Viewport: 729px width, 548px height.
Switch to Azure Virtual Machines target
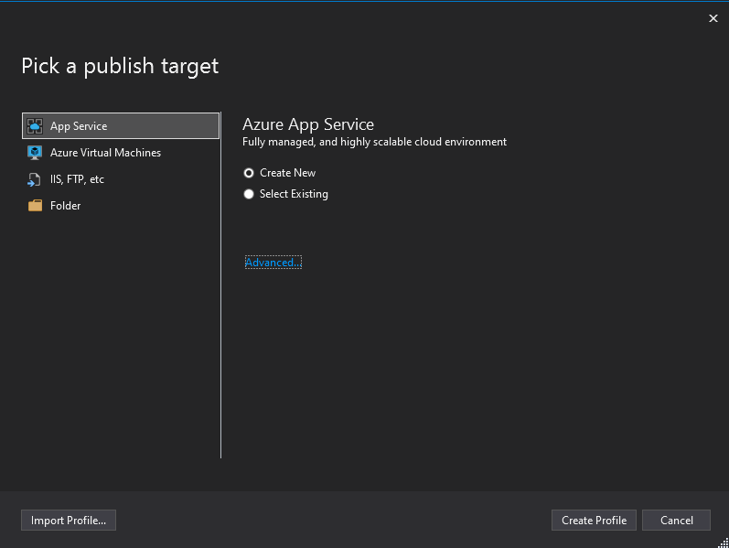tap(105, 153)
